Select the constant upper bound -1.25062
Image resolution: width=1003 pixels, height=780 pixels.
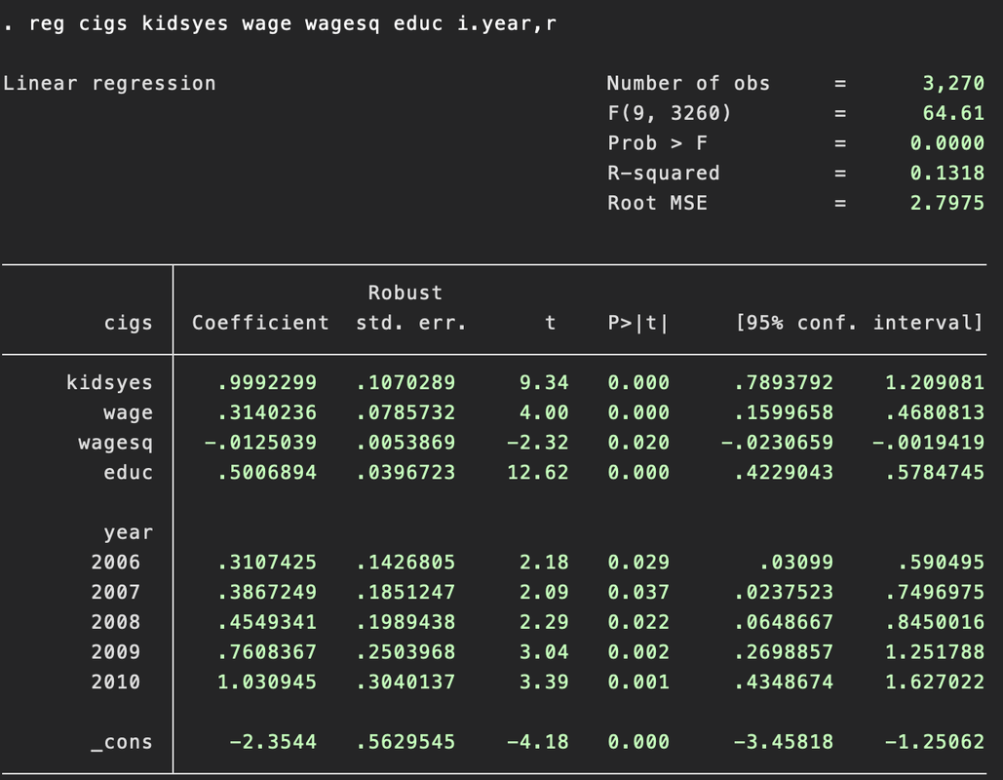[935, 742]
